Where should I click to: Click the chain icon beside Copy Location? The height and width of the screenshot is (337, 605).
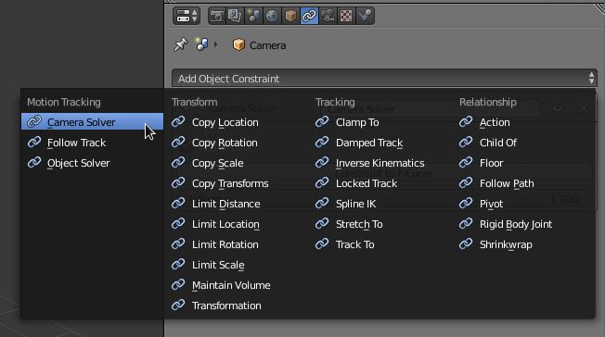(x=178, y=121)
